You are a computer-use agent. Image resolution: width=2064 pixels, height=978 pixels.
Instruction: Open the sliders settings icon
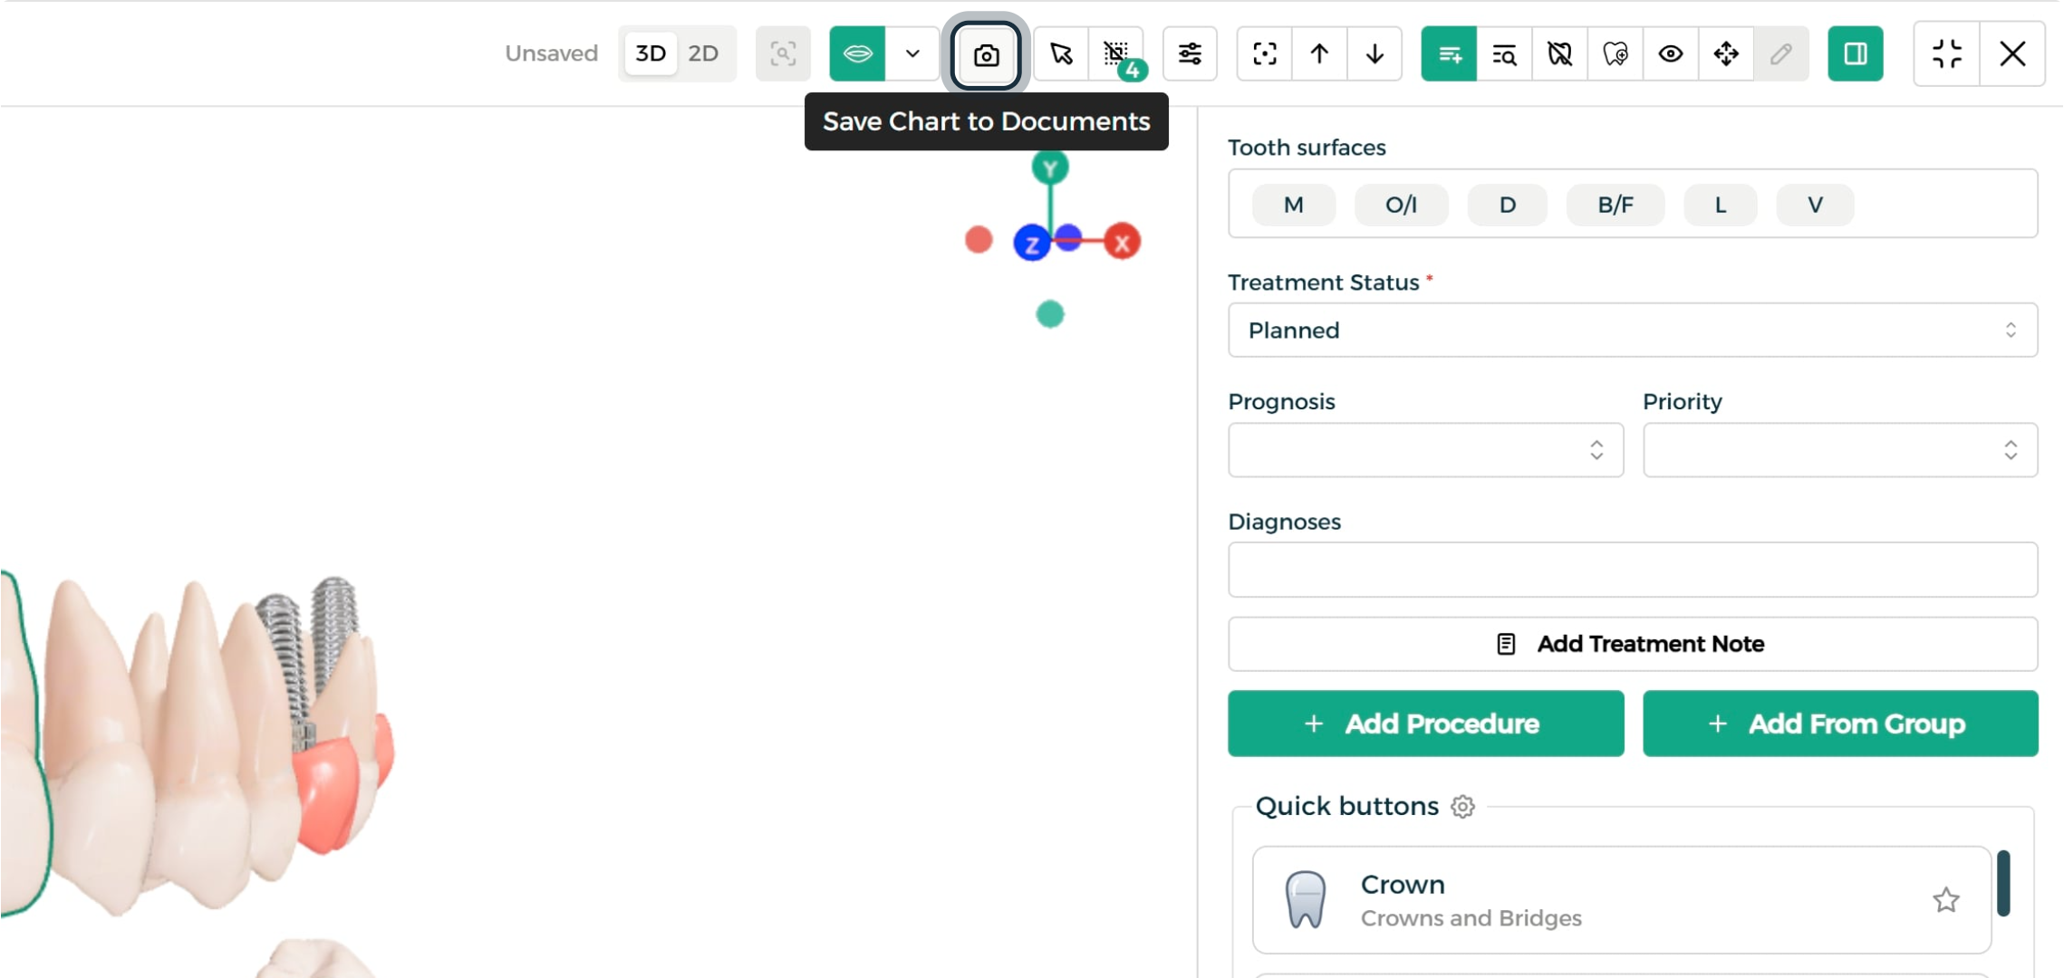tap(1190, 54)
